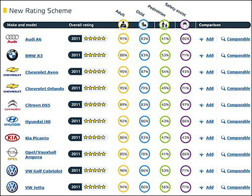Screen dimensions: 252x196
Task: Click the Make and model column header
Action: coord(22,25)
